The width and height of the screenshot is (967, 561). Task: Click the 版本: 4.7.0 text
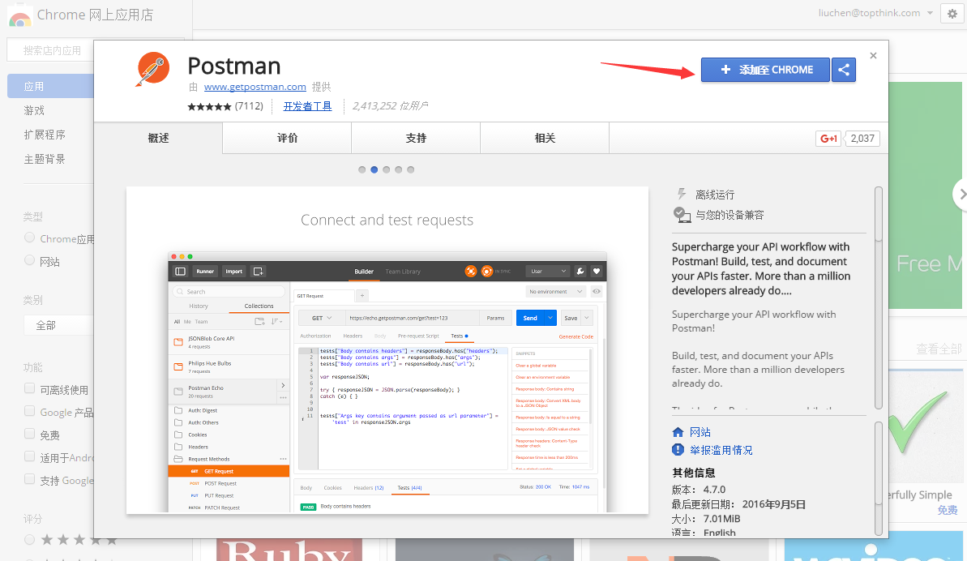click(x=699, y=490)
